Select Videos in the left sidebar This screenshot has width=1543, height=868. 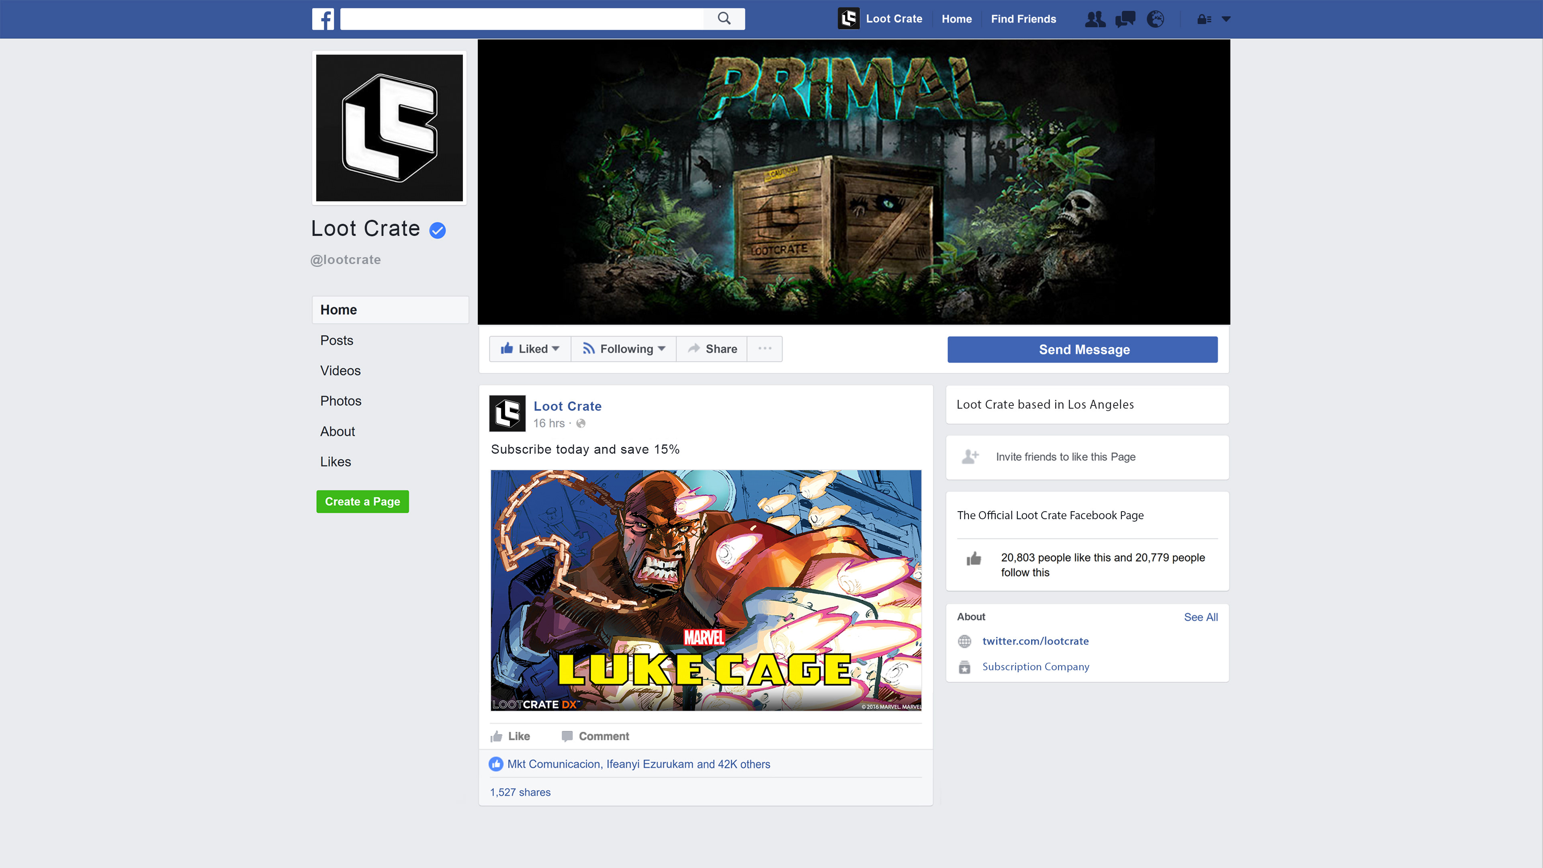tap(340, 371)
